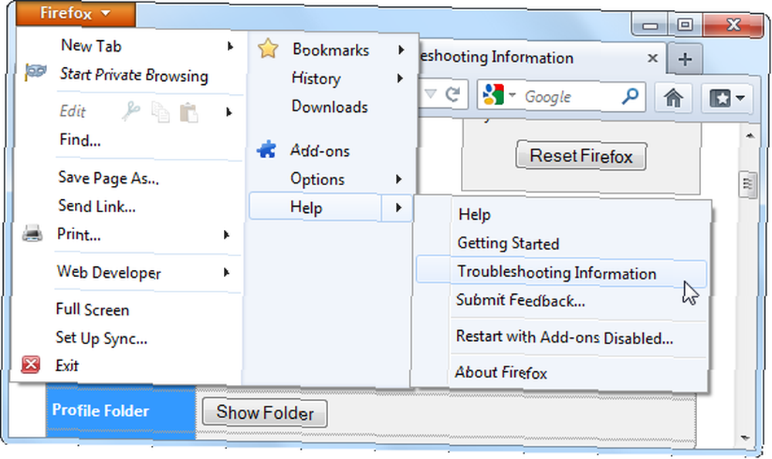The image size is (772, 459).
Task: Select Submit Feedback...
Action: pyautogui.click(x=520, y=300)
